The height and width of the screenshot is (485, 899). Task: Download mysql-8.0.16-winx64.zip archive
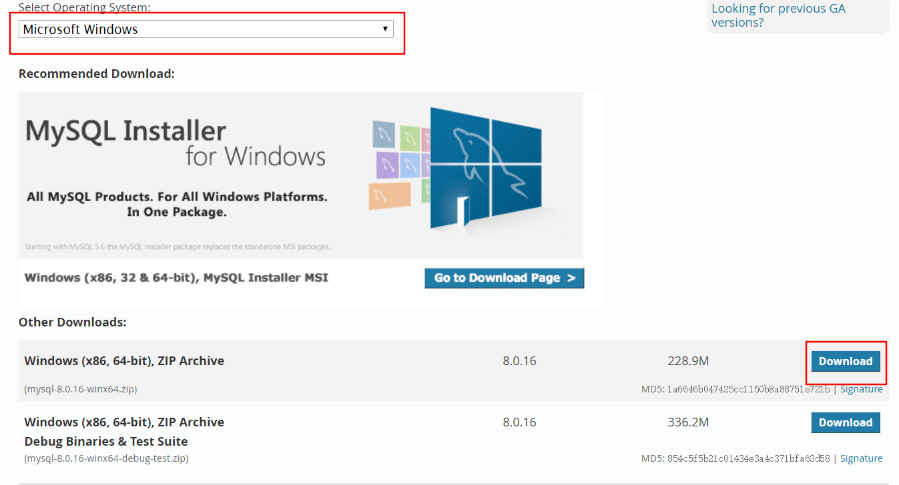pos(846,361)
